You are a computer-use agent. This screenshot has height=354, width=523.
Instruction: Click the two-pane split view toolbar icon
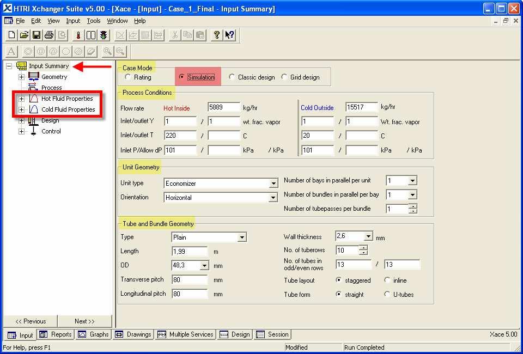pos(91,35)
